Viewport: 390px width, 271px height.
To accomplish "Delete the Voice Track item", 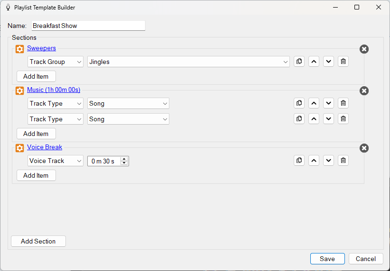I will pos(343,161).
